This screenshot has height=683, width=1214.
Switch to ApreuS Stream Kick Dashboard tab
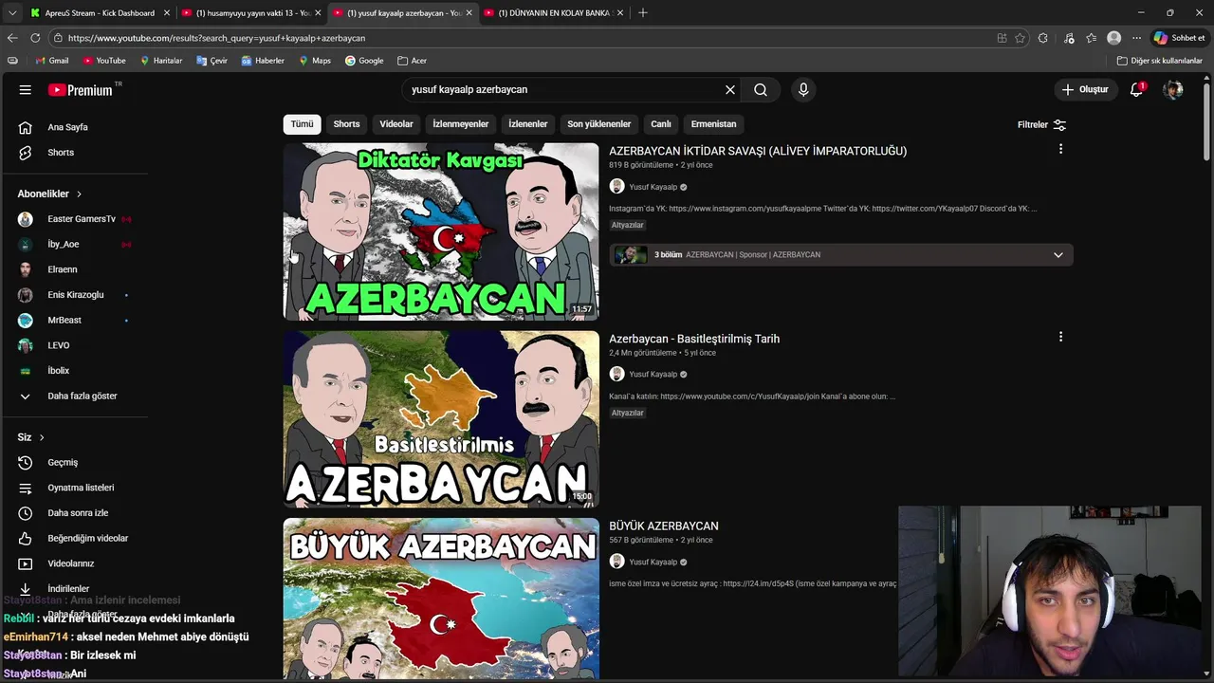pos(100,13)
